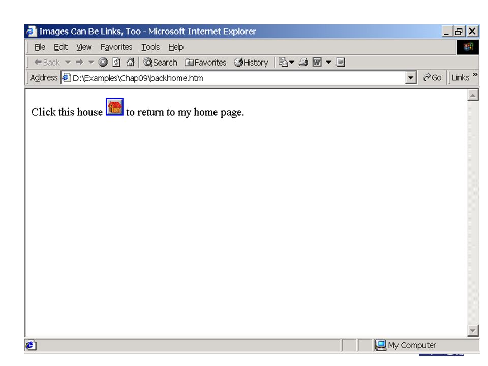The image size is (488, 366).
Task: Click the scrollbar down arrow
Action: coord(473,330)
